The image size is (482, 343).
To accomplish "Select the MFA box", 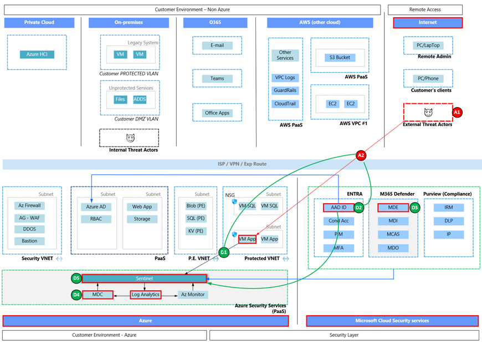I will coord(339,248).
